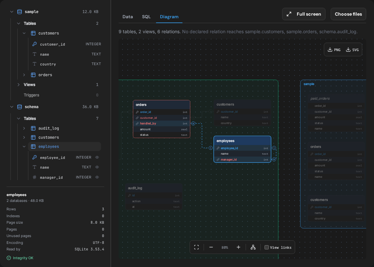The image size is (374, 267).
Task: Fit diagram to view icon
Action: [196, 247]
